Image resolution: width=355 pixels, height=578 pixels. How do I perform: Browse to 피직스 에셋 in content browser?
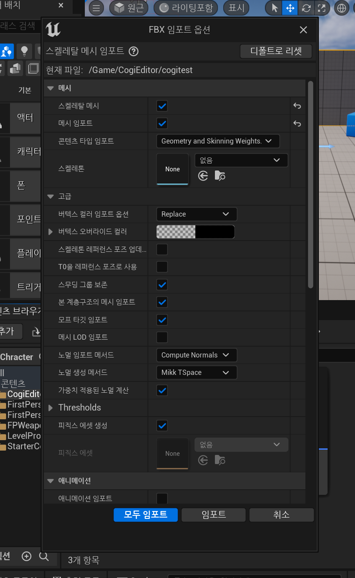coord(220,460)
